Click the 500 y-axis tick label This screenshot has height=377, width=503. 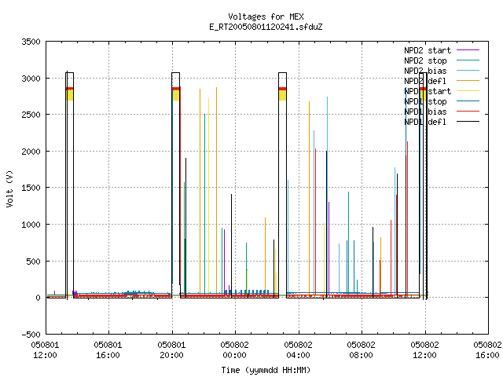tap(34, 262)
